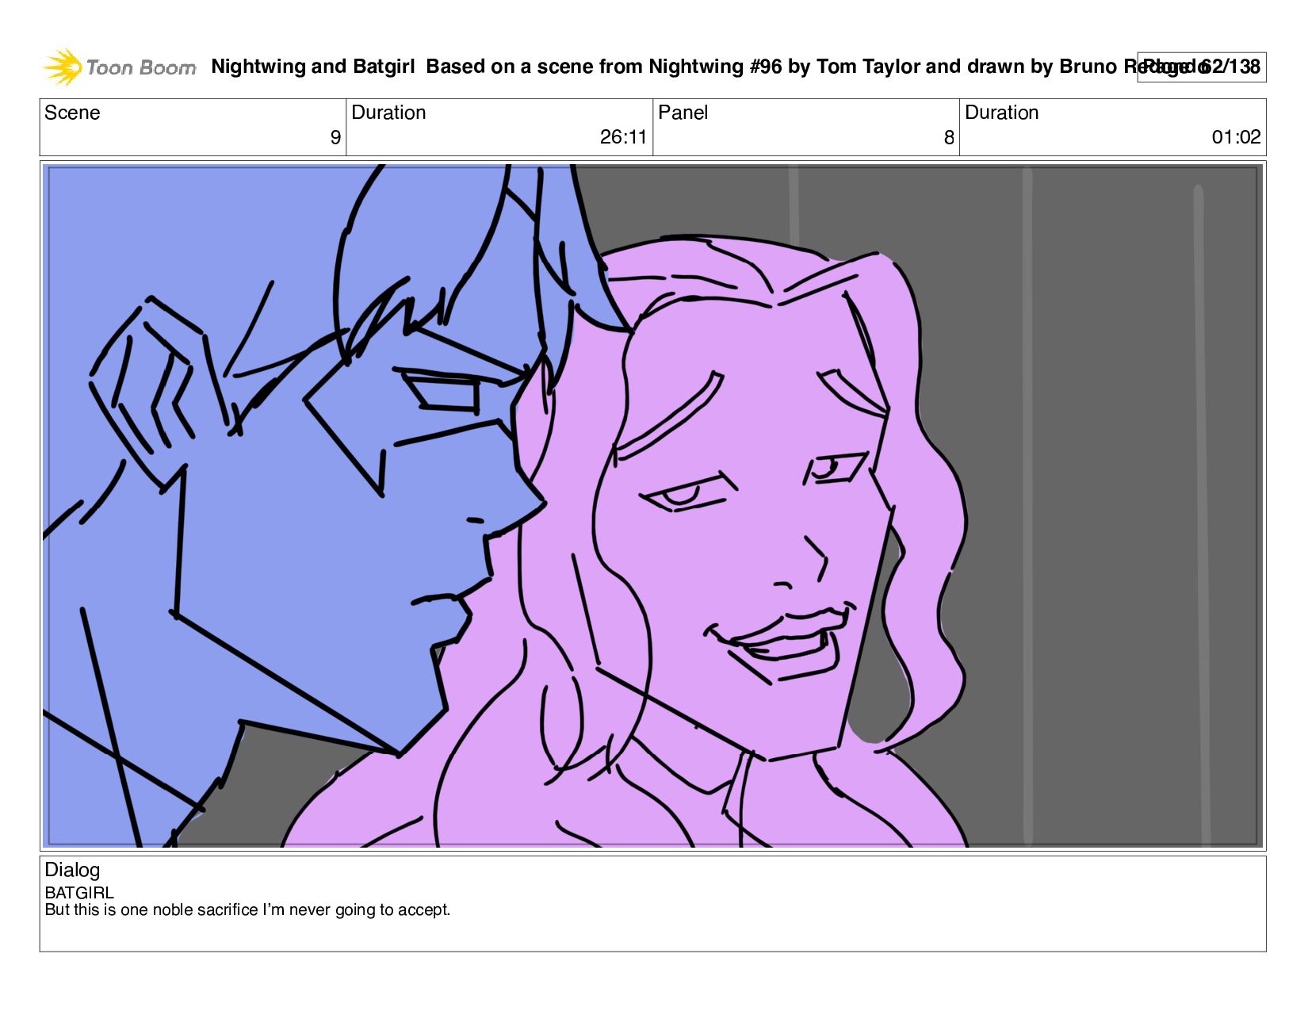This screenshot has height=1011, width=1308.
Task: Click the page number box 62/138
Action: [1201, 67]
